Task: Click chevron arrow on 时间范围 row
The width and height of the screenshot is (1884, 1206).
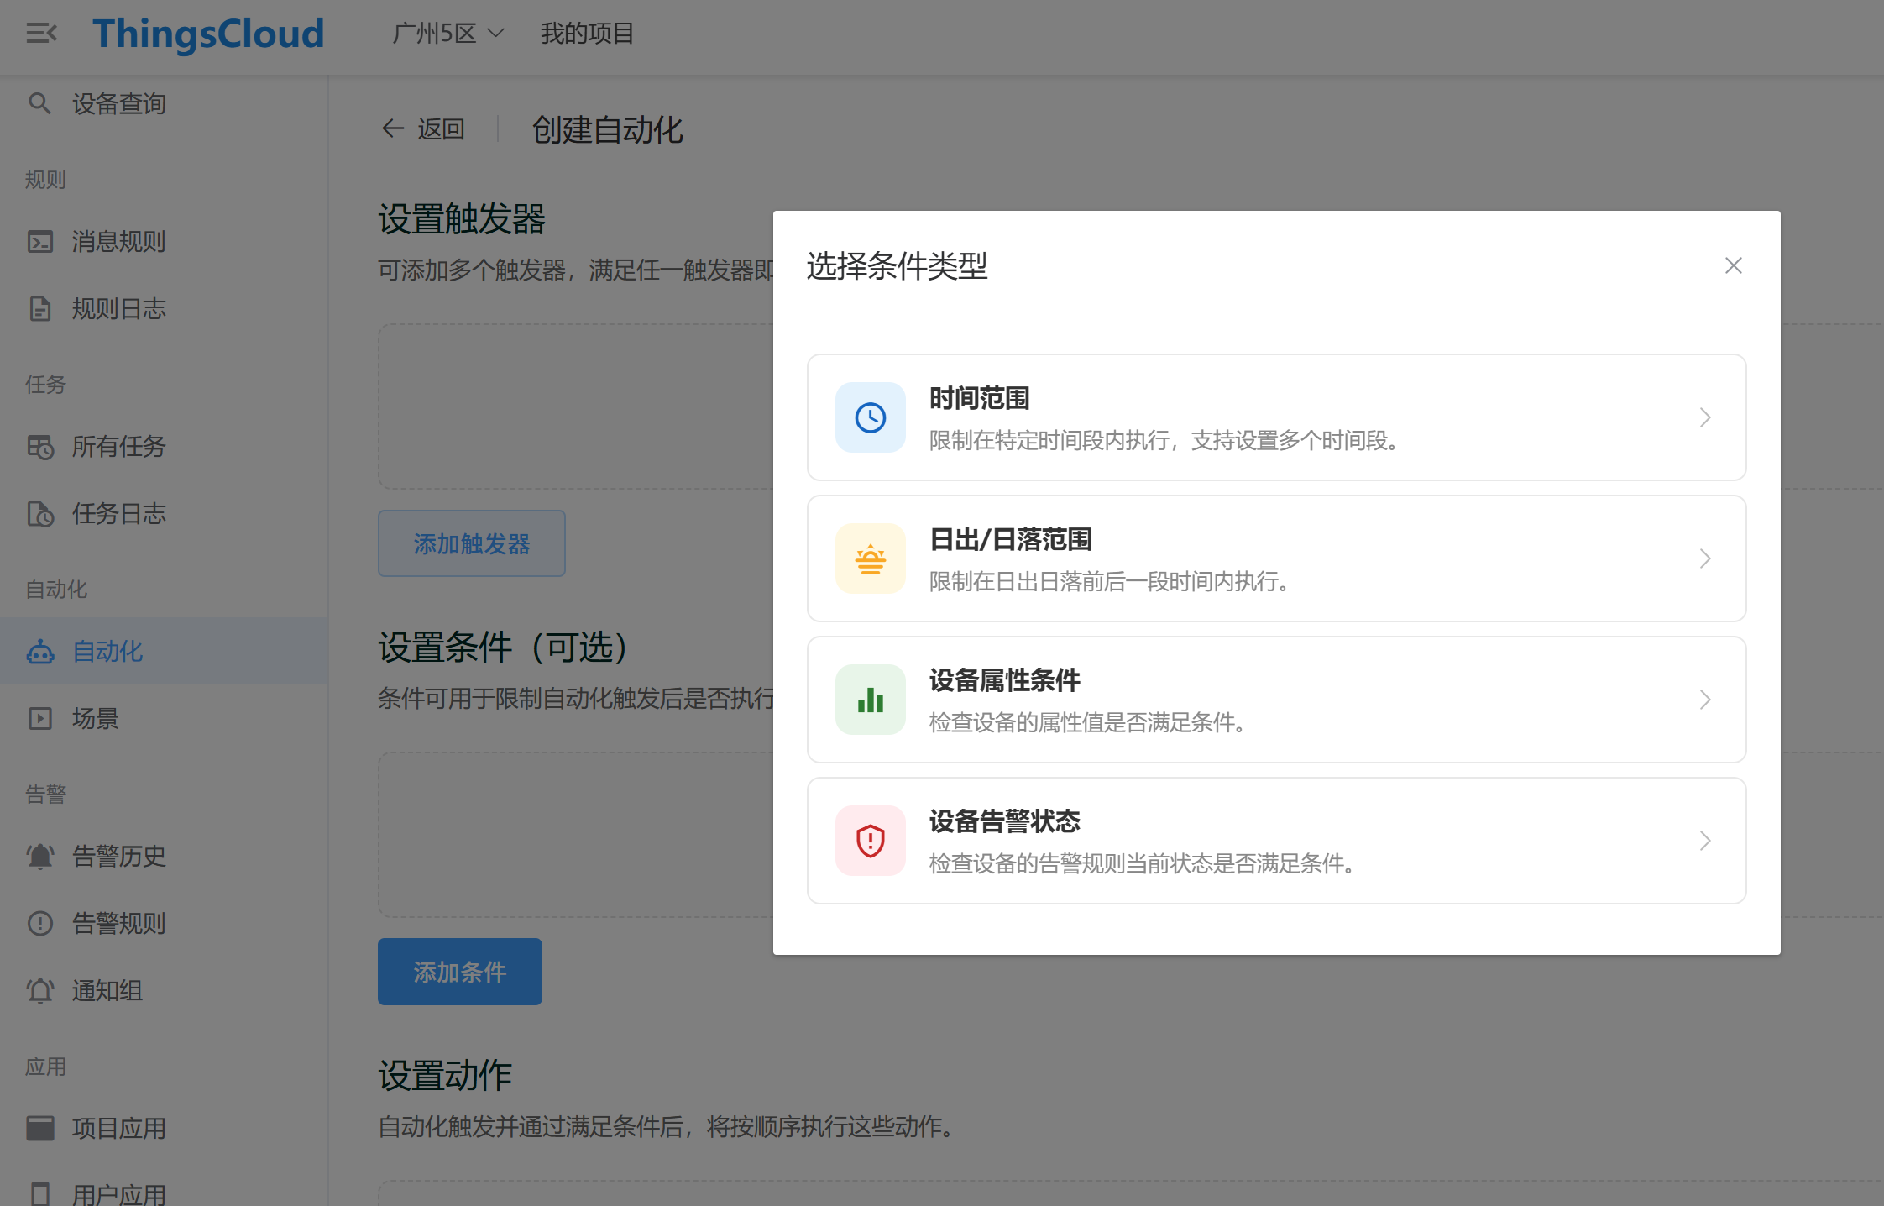Action: pos(1704,417)
